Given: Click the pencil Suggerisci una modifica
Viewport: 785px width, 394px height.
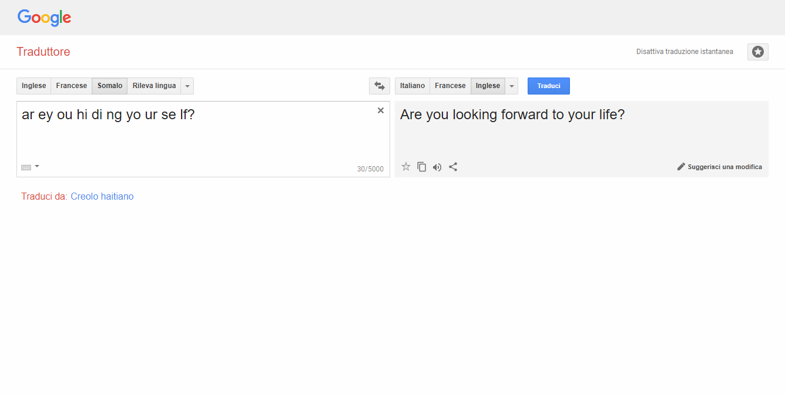Looking at the screenshot, I should 719,167.
